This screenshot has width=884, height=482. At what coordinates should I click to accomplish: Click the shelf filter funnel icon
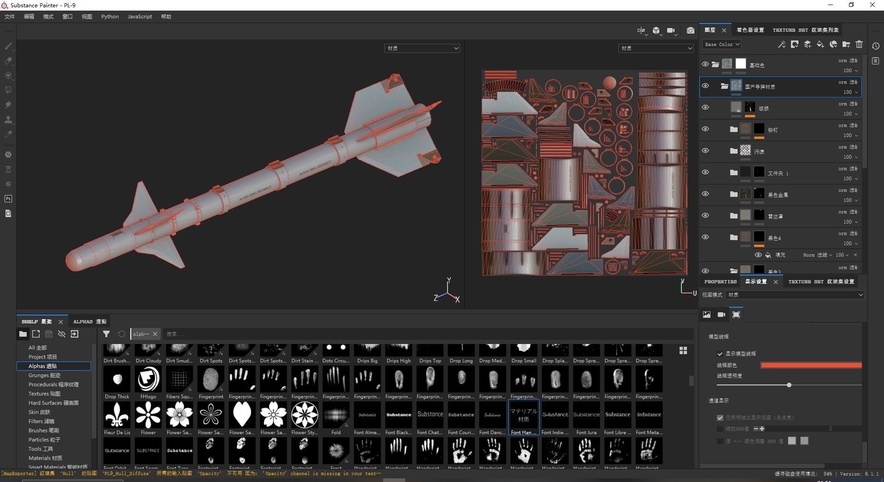click(106, 334)
